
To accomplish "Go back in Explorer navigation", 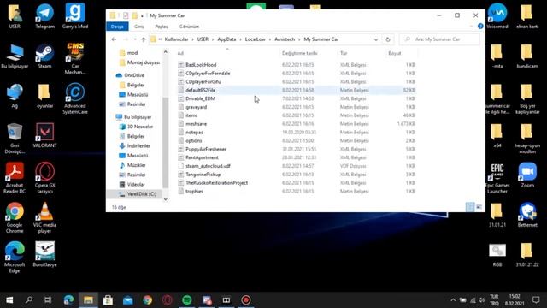I will coord(114,39).
